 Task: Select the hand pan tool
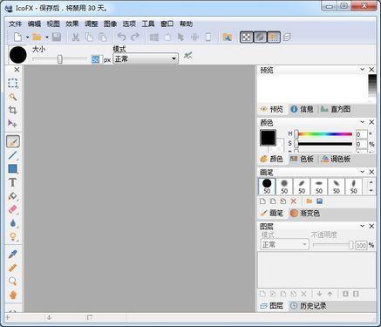click(x=12, y=295)
